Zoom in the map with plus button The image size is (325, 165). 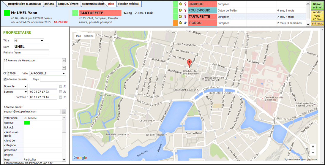click(313, 147)
